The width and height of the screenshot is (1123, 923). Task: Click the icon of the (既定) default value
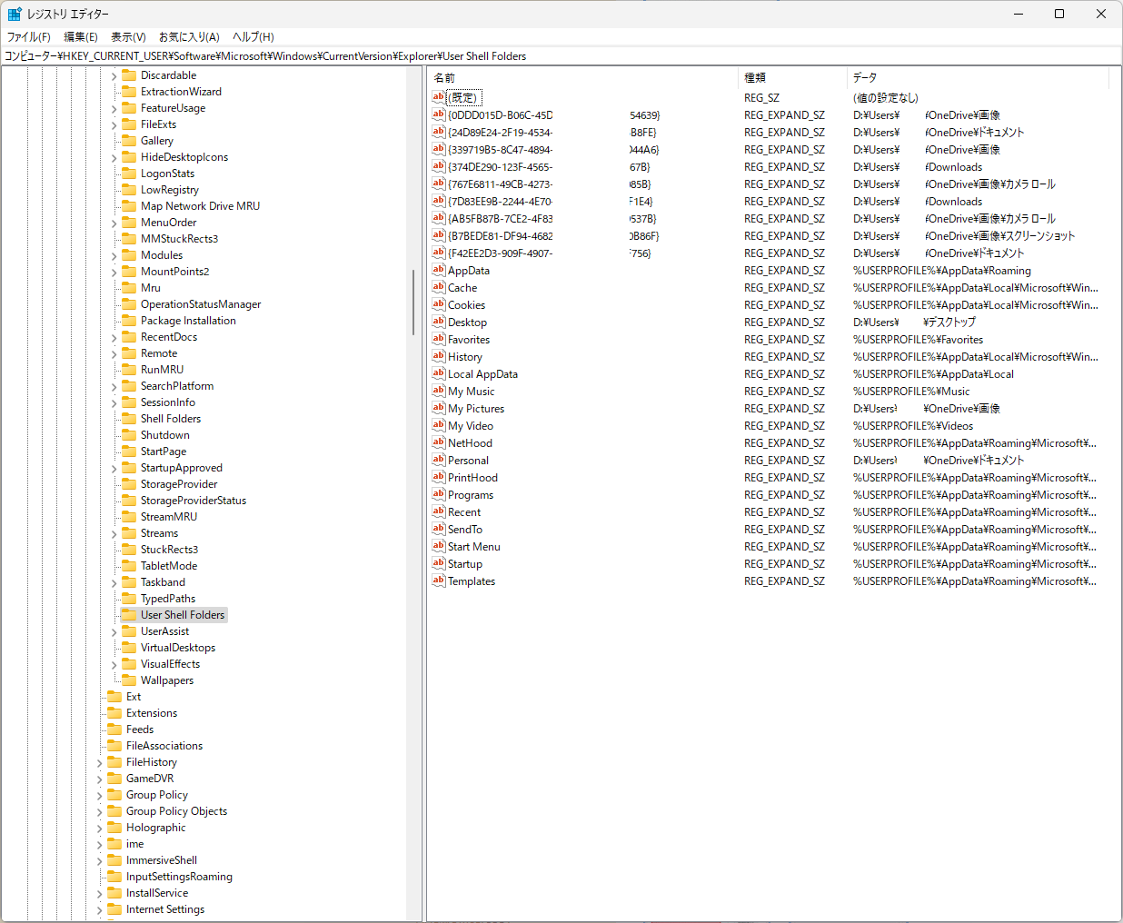pyautogui.click(x=439, y=97)
